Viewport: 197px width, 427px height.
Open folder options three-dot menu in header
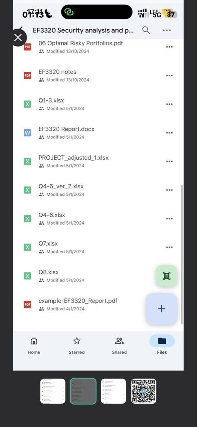coord(167,30)
